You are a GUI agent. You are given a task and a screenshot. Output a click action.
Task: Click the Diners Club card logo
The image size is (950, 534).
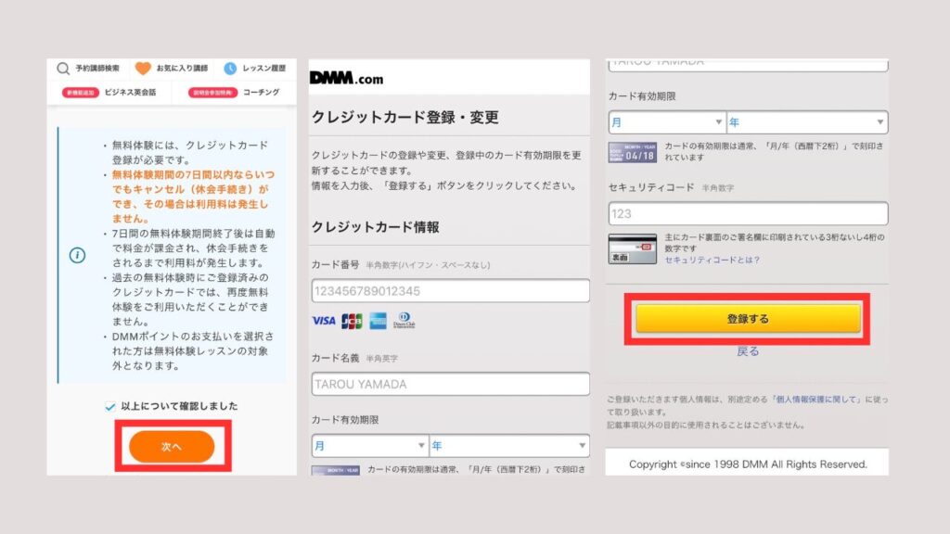coord(404,320)
